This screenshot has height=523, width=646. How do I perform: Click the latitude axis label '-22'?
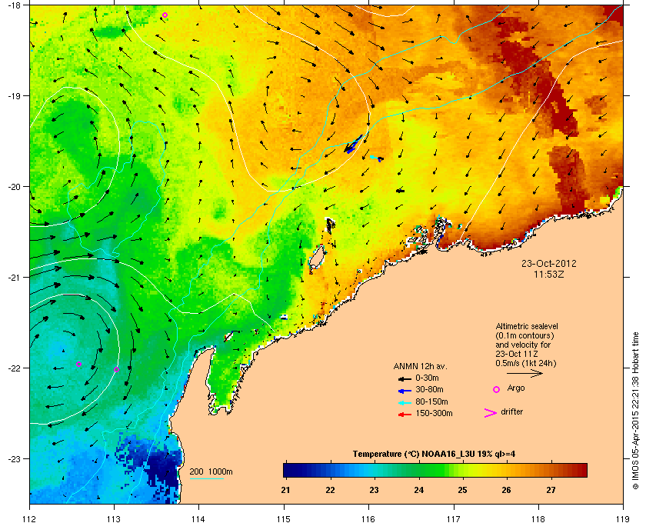(x=14, y=368)
